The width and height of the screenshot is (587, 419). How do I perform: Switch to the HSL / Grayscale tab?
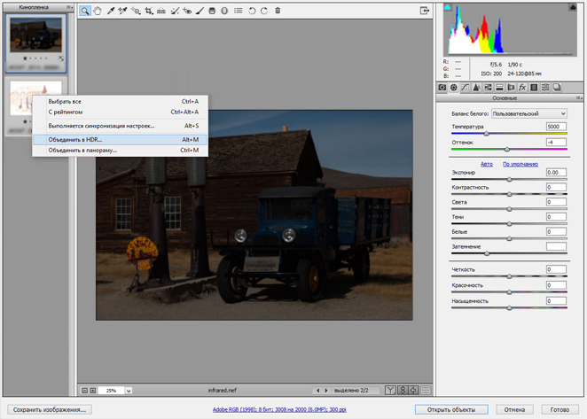point(488,88)
